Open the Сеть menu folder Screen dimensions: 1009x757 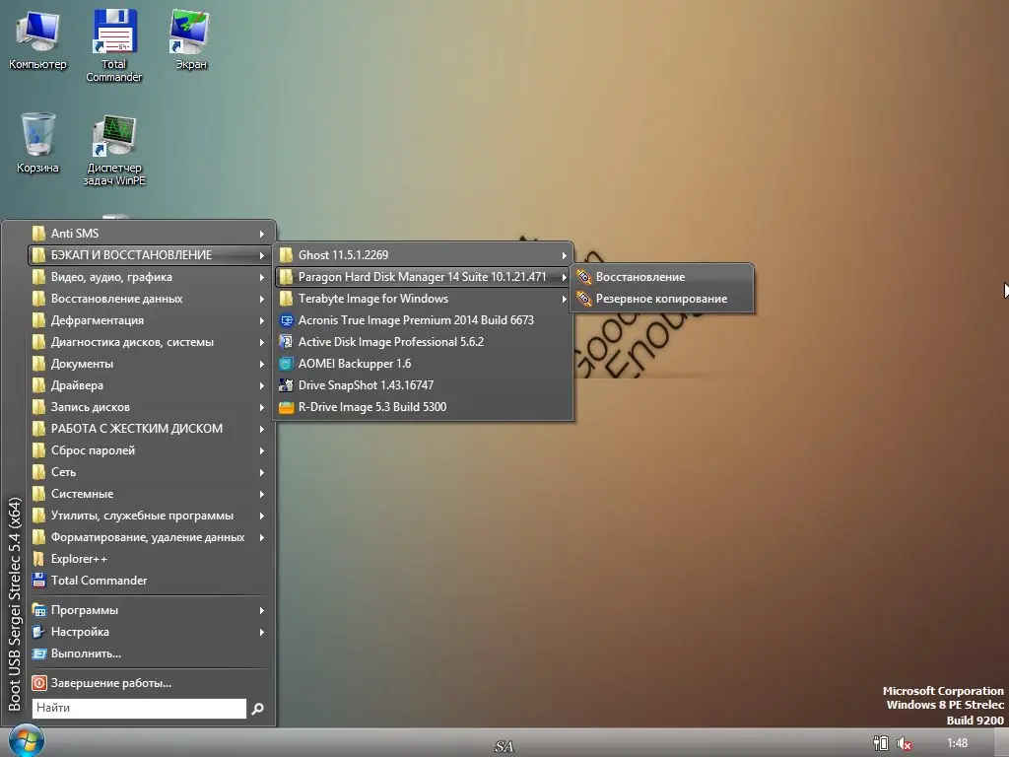[150, 472]
